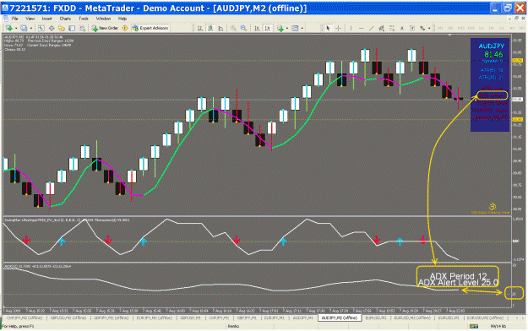Screen dimensions: 528x331
Task: Open the chart Templates icon
Action: [295, 28]
